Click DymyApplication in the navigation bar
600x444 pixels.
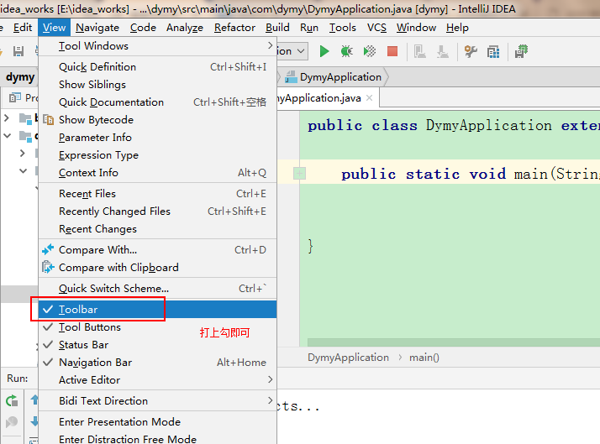[x=340, y=77]
